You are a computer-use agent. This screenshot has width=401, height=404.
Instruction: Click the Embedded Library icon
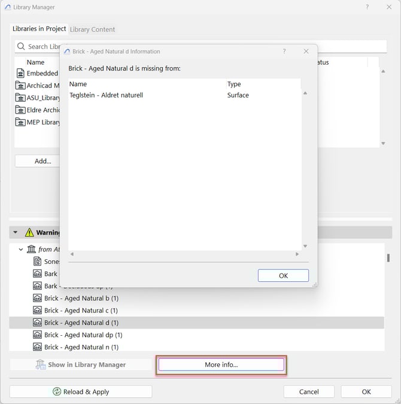pos(20,73)
